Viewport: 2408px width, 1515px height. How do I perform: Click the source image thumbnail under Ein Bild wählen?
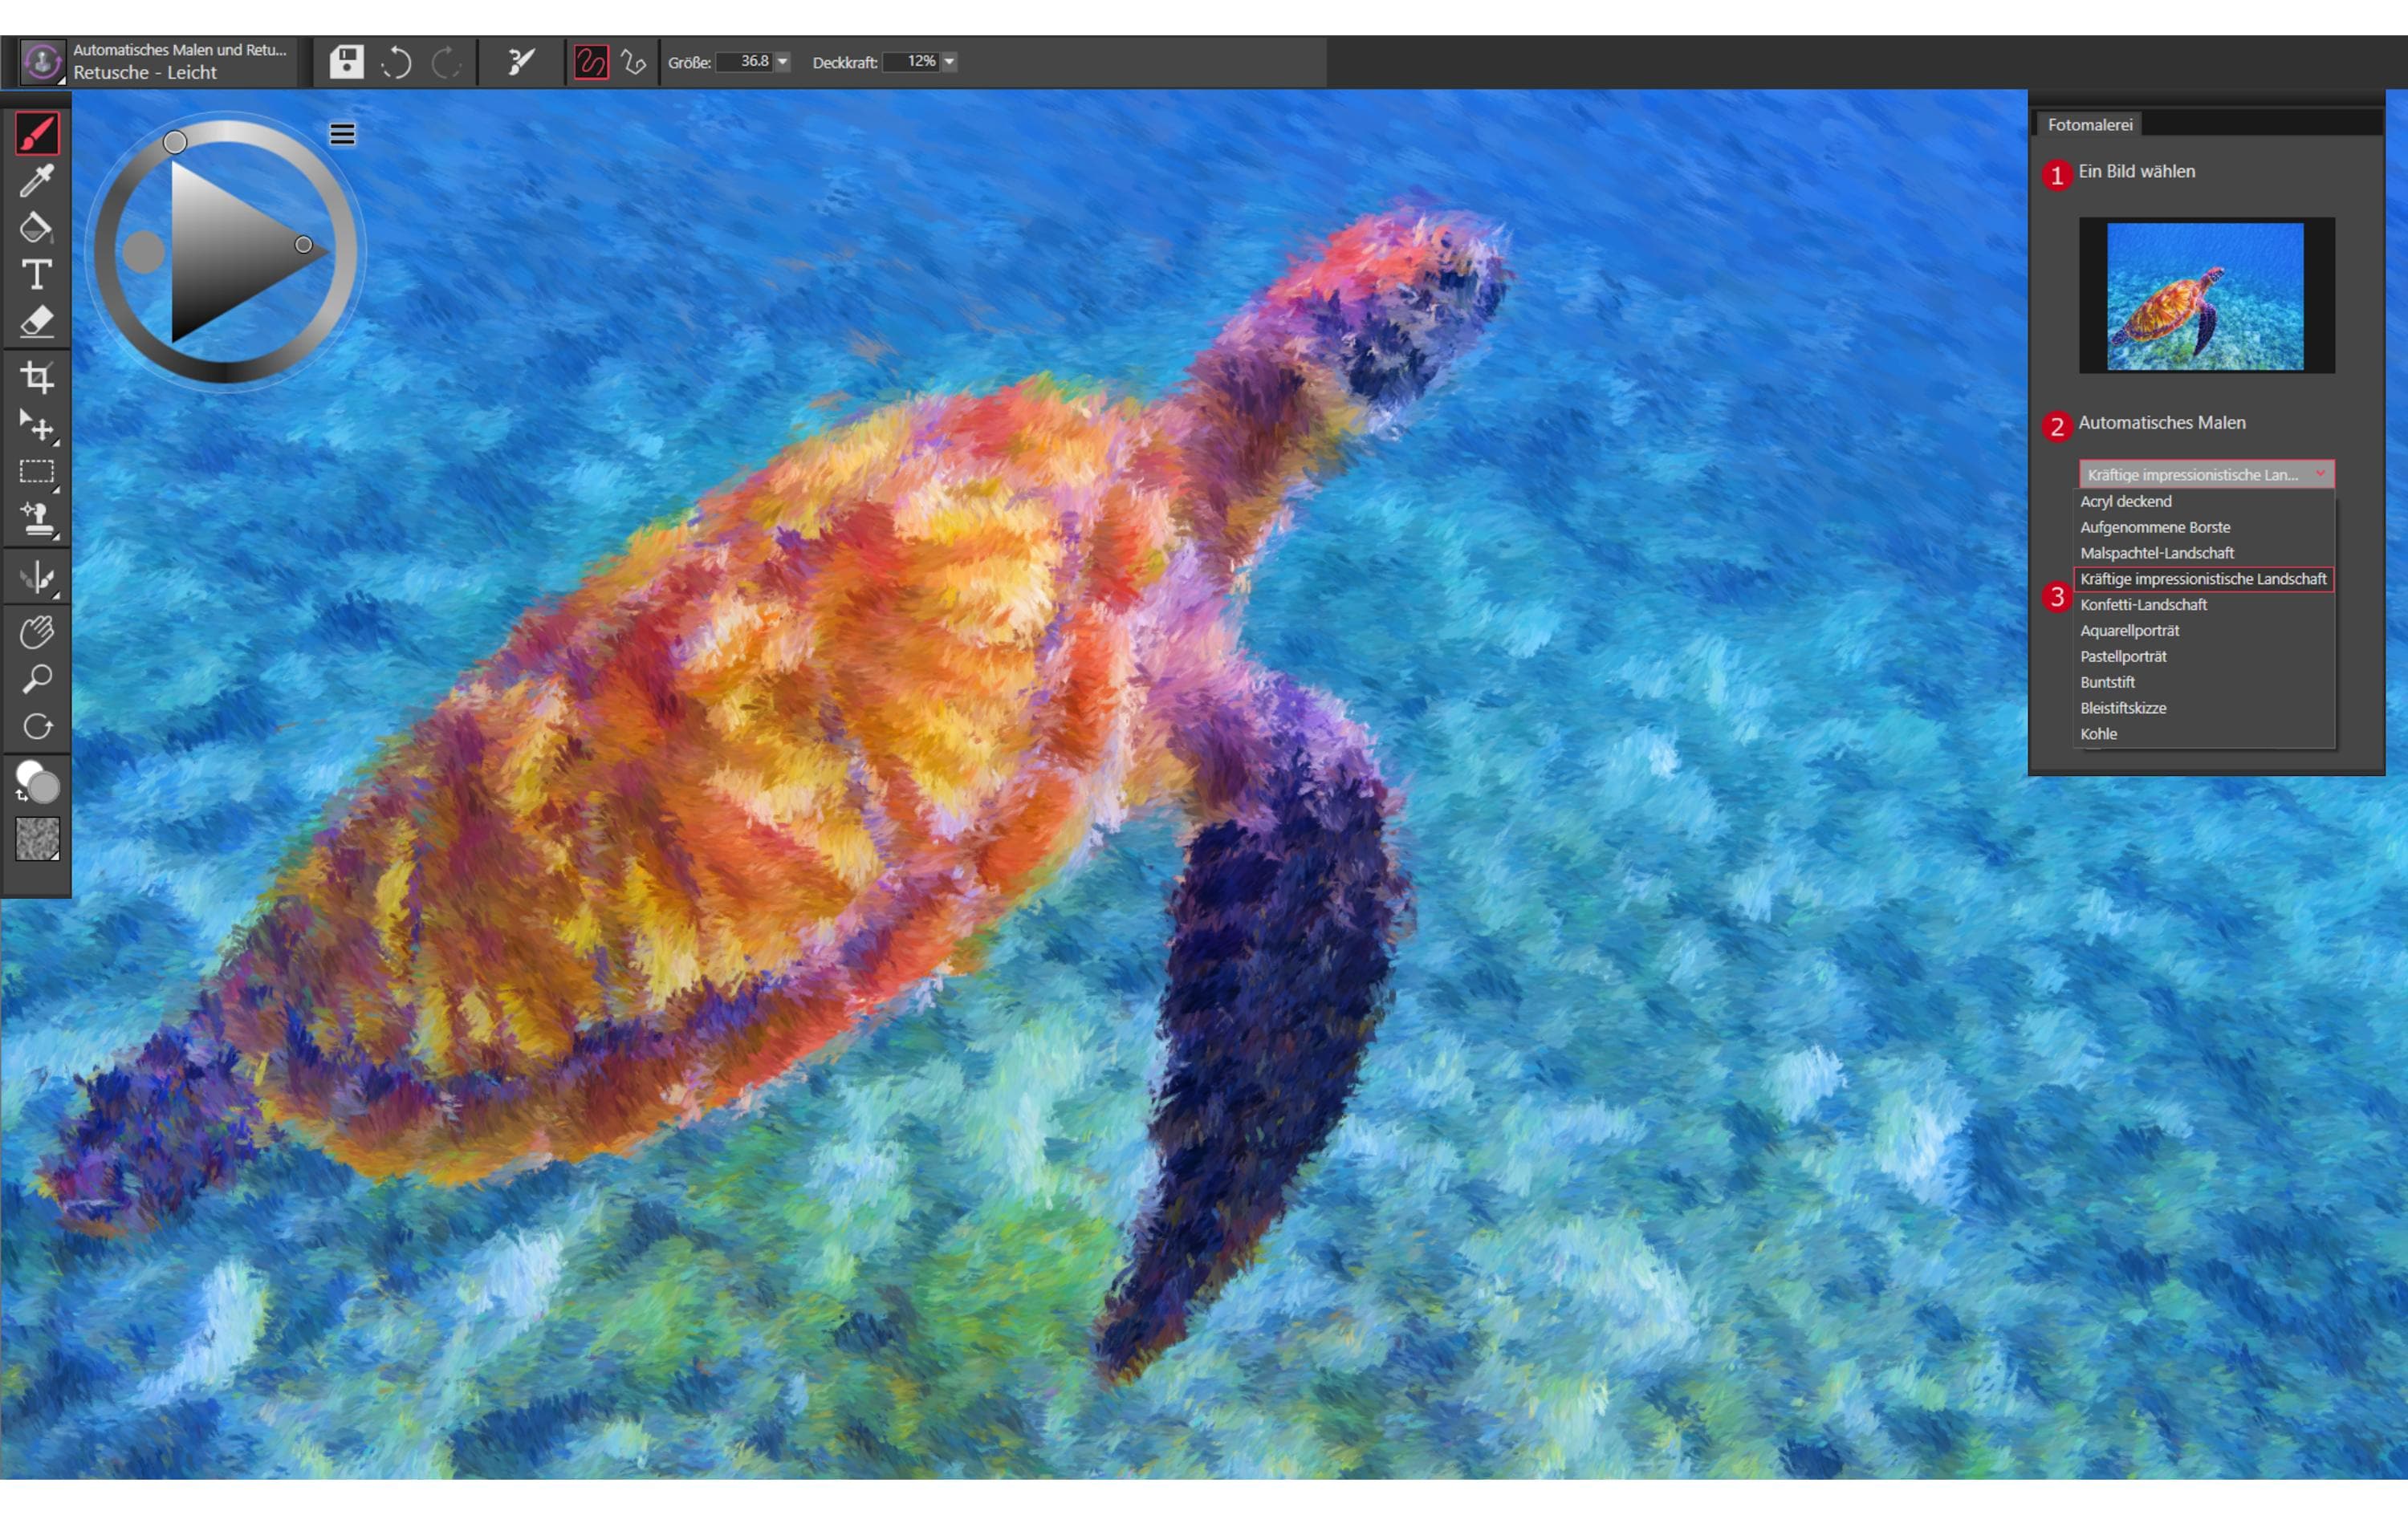[2207, 294]
